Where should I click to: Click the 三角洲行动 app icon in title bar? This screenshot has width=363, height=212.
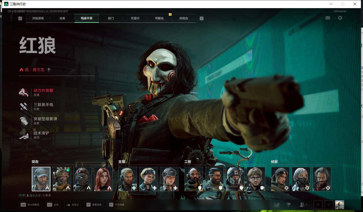[6, 4]
